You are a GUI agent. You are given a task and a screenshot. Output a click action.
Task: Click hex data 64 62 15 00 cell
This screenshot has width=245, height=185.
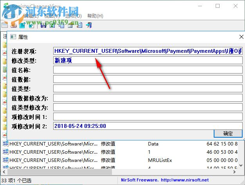[x=222, y=144]
